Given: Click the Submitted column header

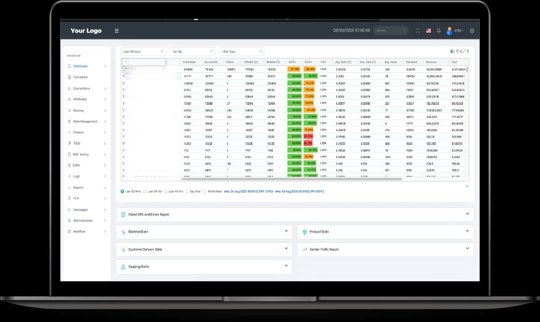Looking at the screenshot, I should pyautogui.click(x=190, y=62).
